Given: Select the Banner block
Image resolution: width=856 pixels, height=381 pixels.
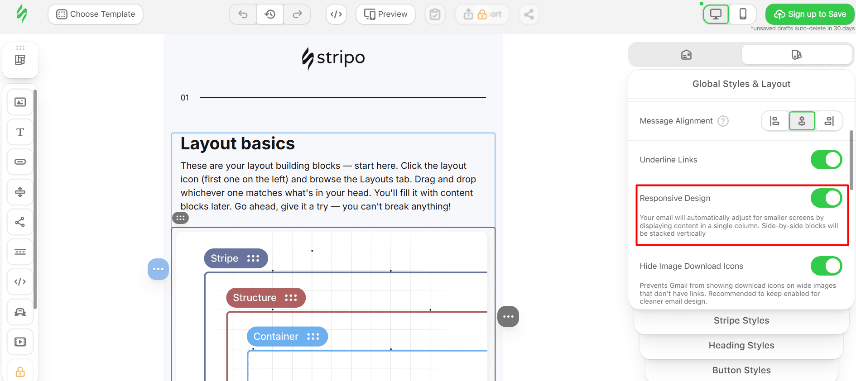Looking at the screenshot, I should (20, 312).
